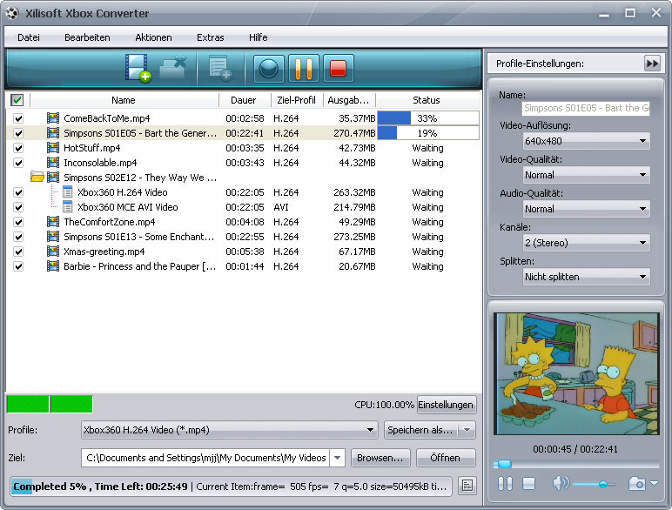Pause the preview player
Screen dimensions: 672x510
click(505, 484)
